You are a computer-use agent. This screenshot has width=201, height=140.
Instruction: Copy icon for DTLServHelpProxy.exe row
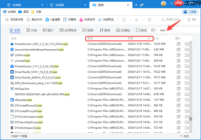[179, 122]
